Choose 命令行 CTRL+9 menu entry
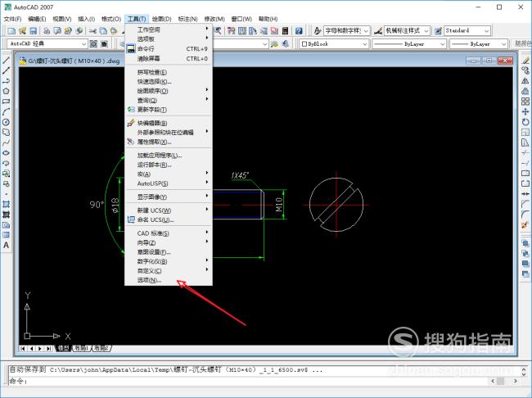This screenshot has height=398, width=532. [169, 49]
